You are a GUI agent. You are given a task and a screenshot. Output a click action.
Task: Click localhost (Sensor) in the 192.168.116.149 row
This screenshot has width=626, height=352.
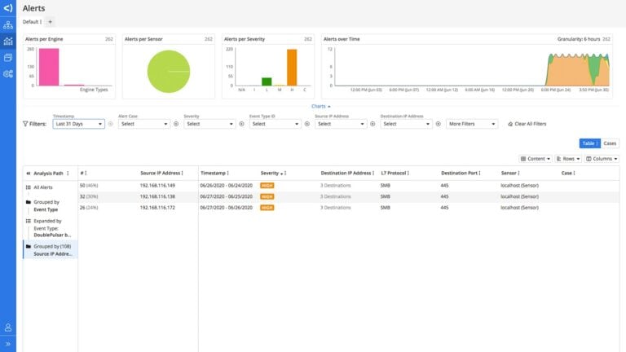pos(519,186)
